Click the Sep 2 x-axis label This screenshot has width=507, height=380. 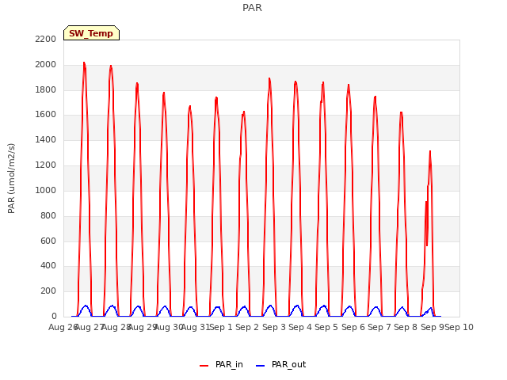pos(247,327)
